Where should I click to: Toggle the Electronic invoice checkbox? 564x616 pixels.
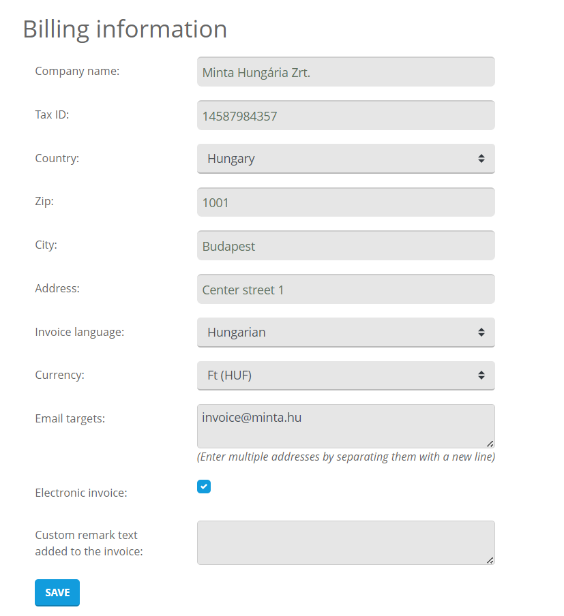tap(204, 487)
